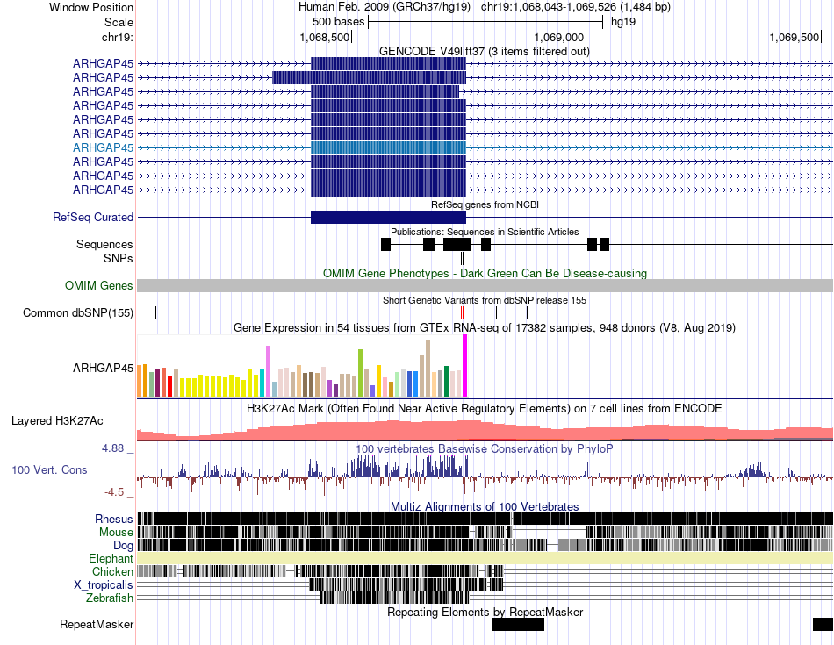Select the Mouse alignment row label
Image resolution: width=834 pixels, height=645 pixels.
116,533
